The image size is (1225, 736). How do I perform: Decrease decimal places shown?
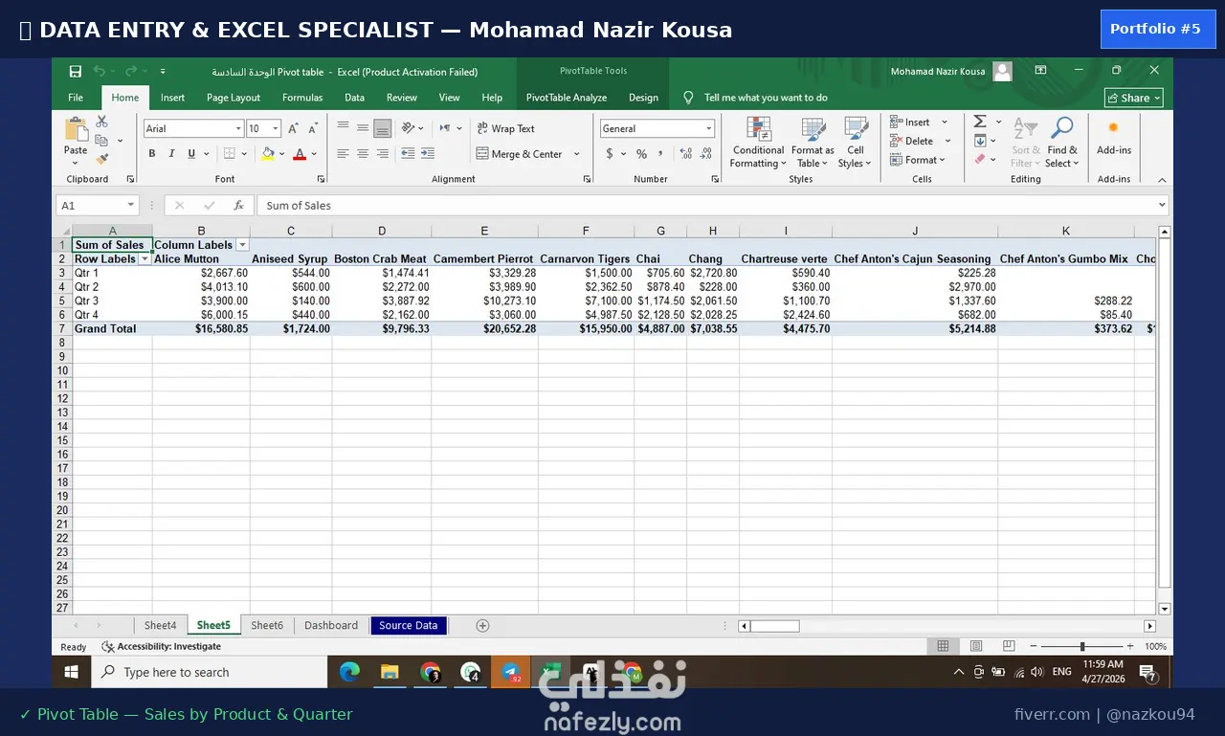tap(706, 153)
